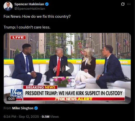Click the verified badge next to Mike Sington
Viewport: 135px width, 121px height.
tap(36, 108)
